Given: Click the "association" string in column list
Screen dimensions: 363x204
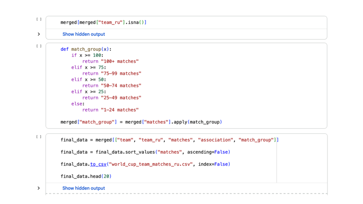Looking at the screenshot, I should tap(215, 140).
